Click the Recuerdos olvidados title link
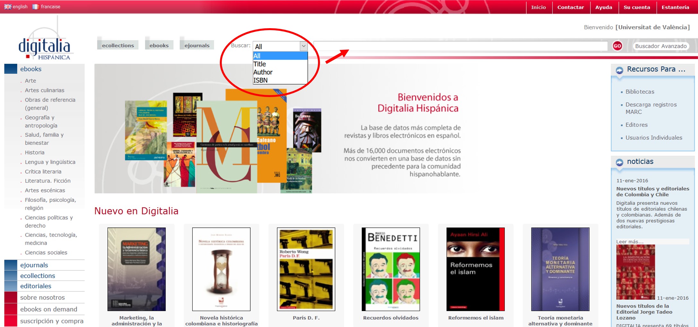This screenshot has height=327, width=698. [391, 318]
